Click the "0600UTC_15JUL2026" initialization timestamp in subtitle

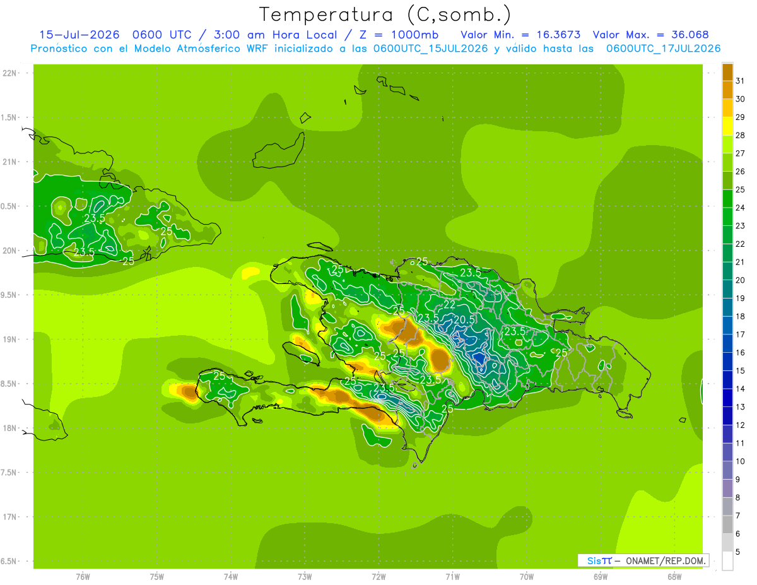(431, 49)
